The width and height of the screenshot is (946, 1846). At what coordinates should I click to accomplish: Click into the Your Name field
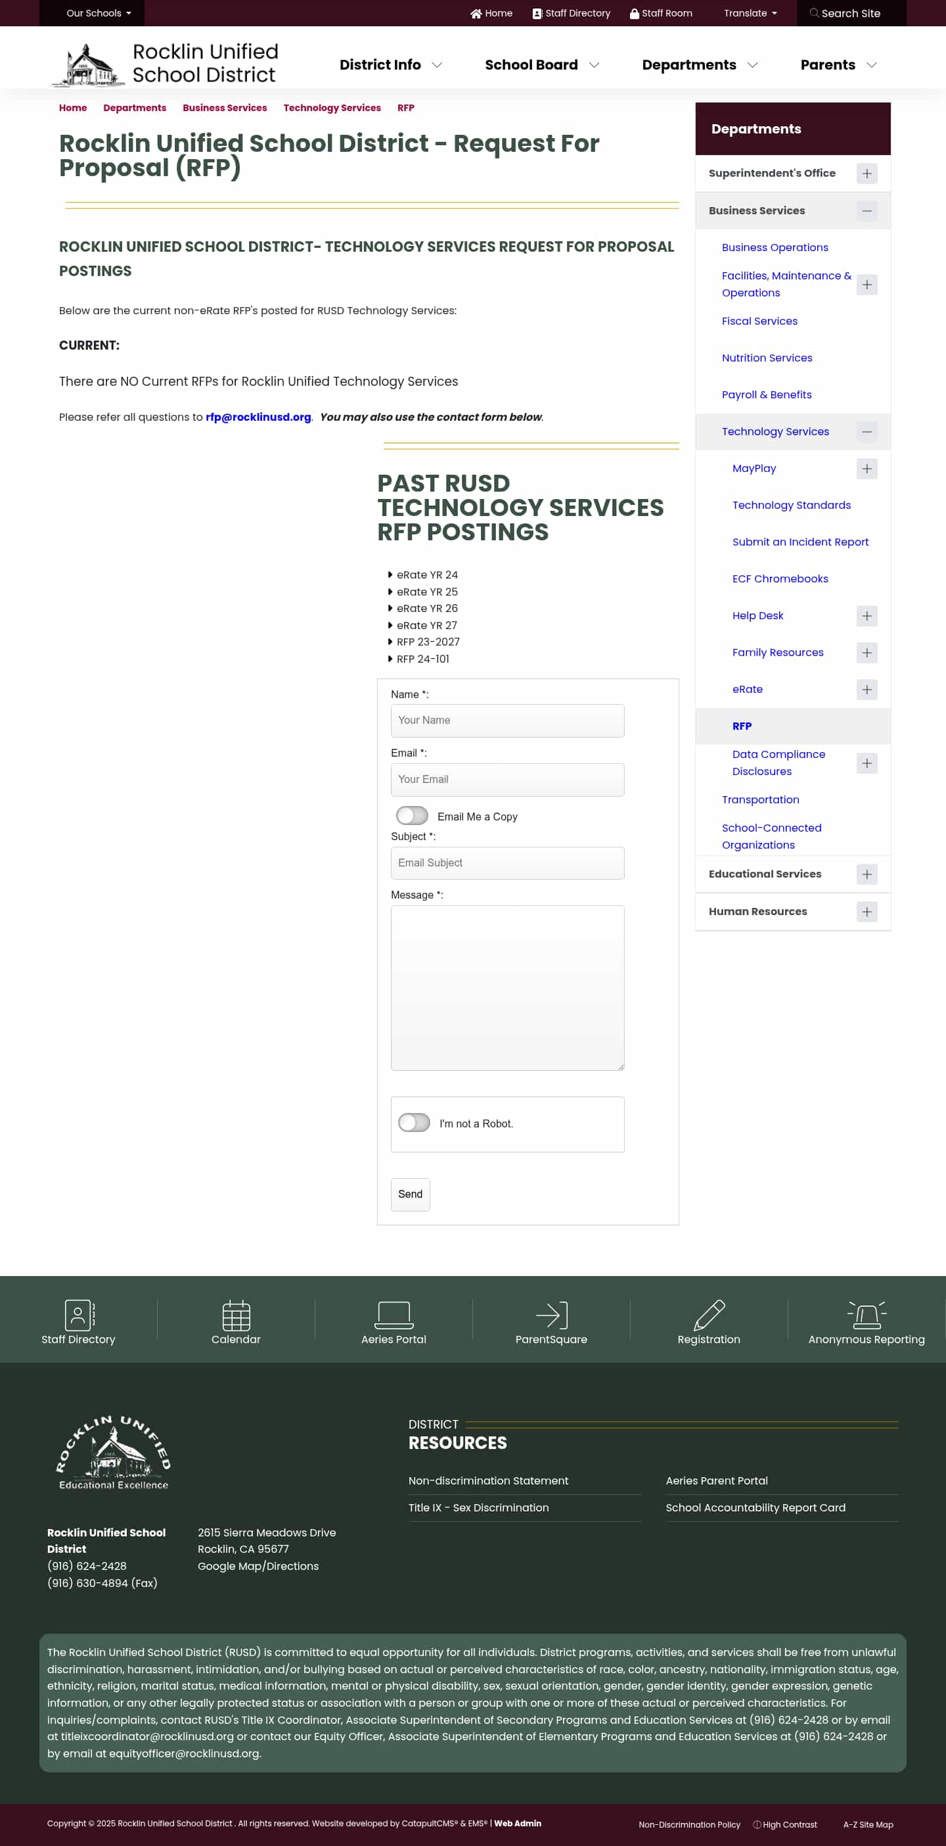507,721
